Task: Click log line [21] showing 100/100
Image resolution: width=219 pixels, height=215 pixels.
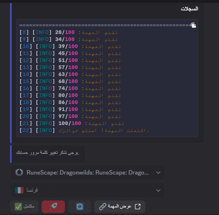Action: (72, 123)
